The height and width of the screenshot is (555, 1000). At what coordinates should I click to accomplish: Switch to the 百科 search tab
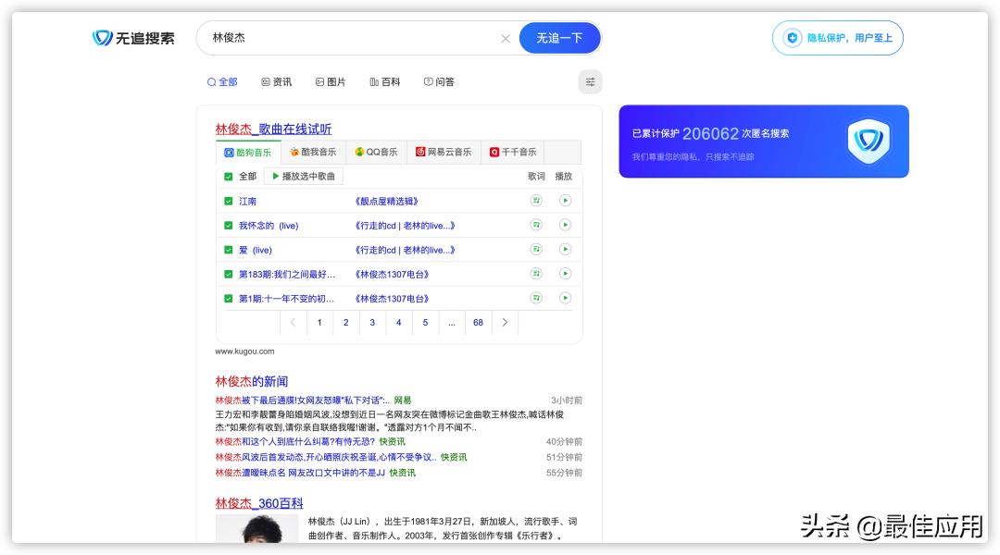pyautogui.click(x=386, y=81)
